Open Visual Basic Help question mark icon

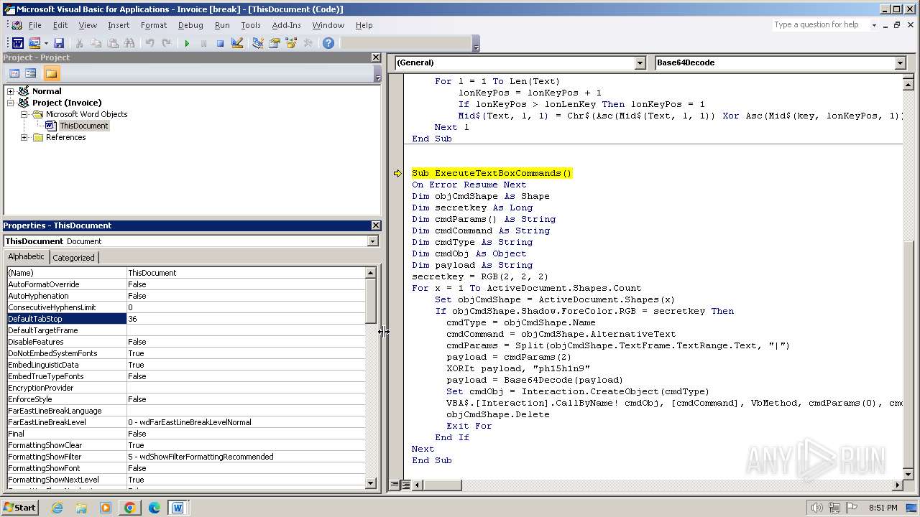(328, 43)
